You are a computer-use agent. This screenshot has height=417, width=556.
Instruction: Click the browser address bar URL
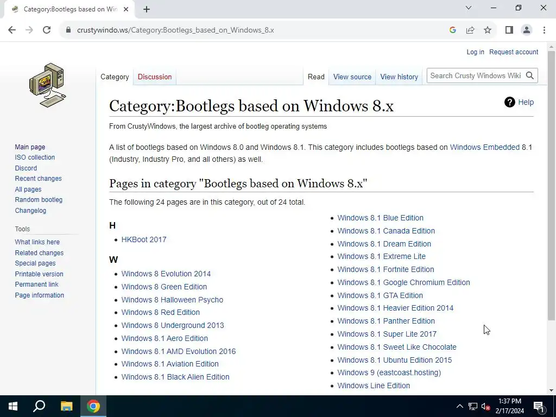[x=175, y=30]
